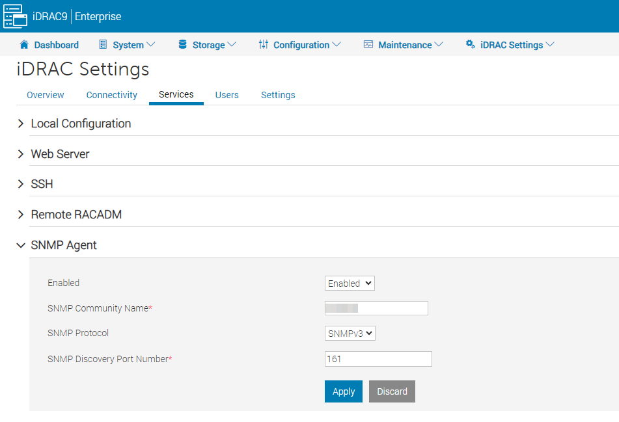Open the iDRAC Settings menu dropdown arrow
The width and height of the screenshot is (619, 422).
click(550, 45)
